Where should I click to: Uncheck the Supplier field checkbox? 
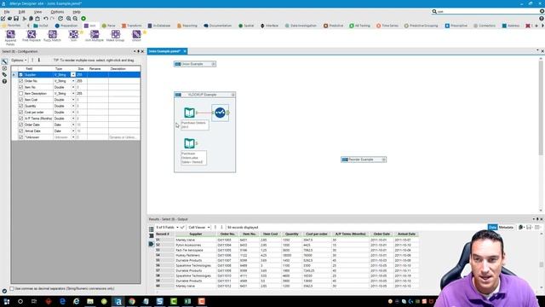[x=20, y=74]
